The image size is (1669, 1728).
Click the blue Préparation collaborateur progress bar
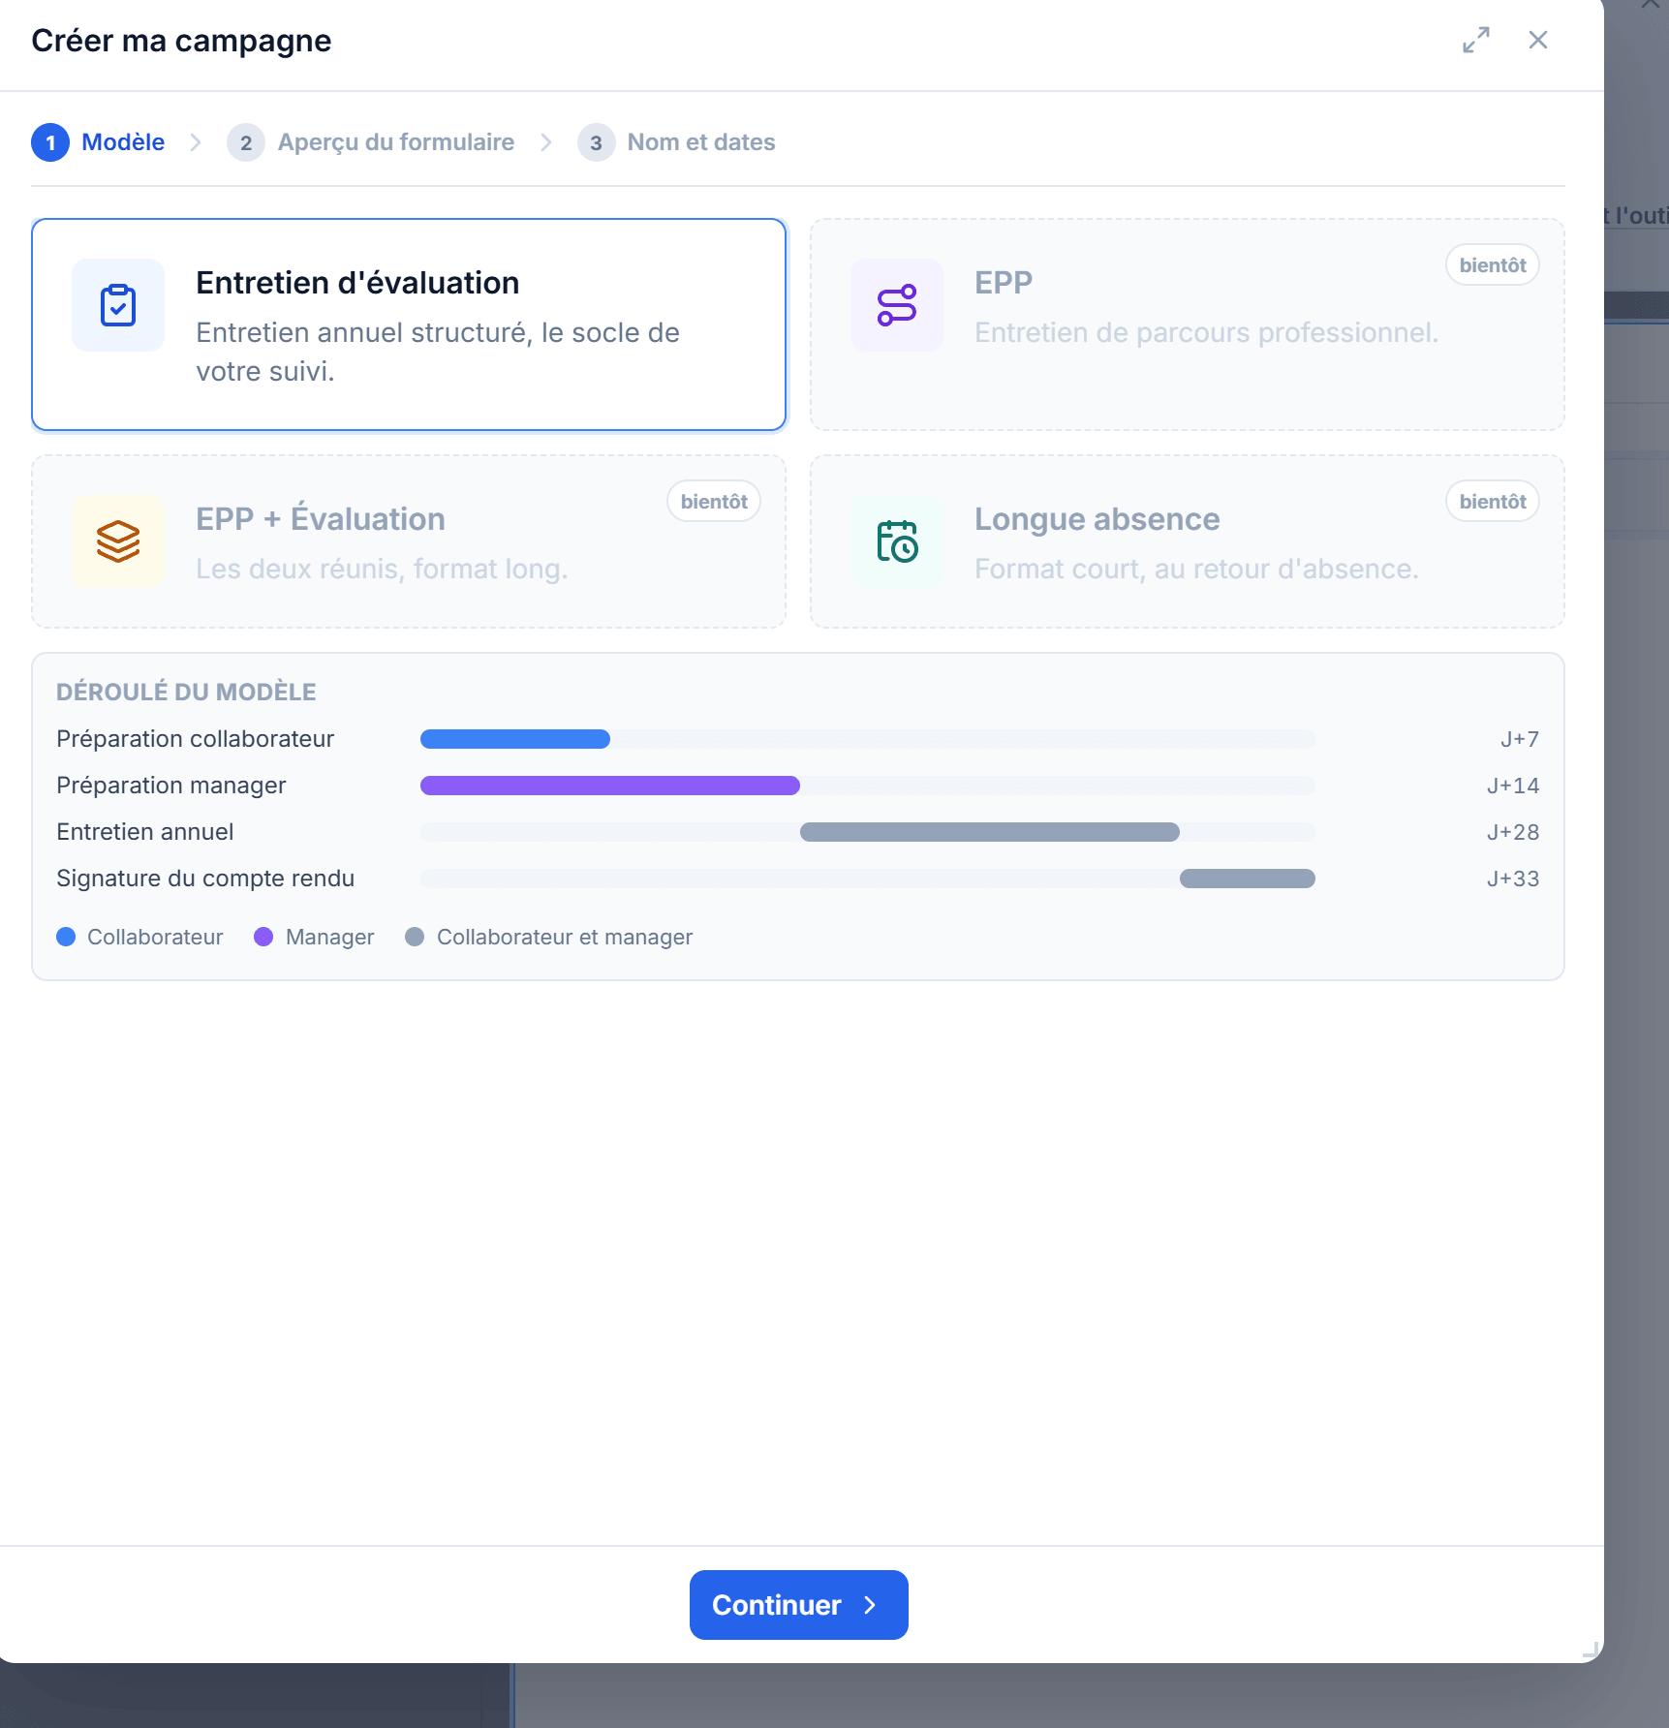point(515,739)
